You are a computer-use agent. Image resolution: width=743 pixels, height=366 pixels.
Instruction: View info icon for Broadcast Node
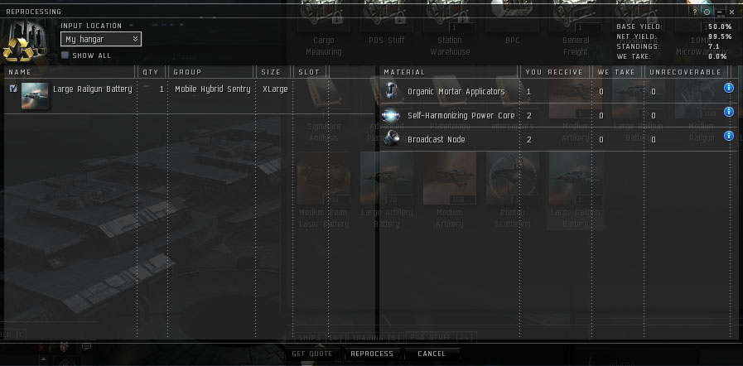pos(729,136)
